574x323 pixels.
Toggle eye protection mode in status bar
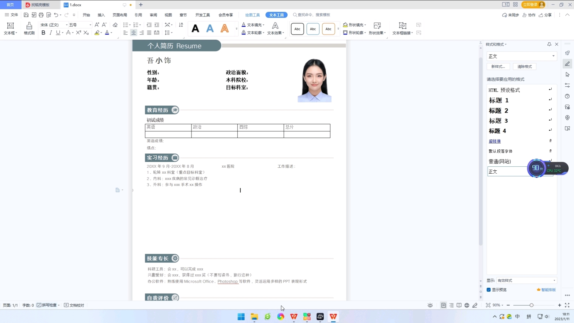coord(430,305)
